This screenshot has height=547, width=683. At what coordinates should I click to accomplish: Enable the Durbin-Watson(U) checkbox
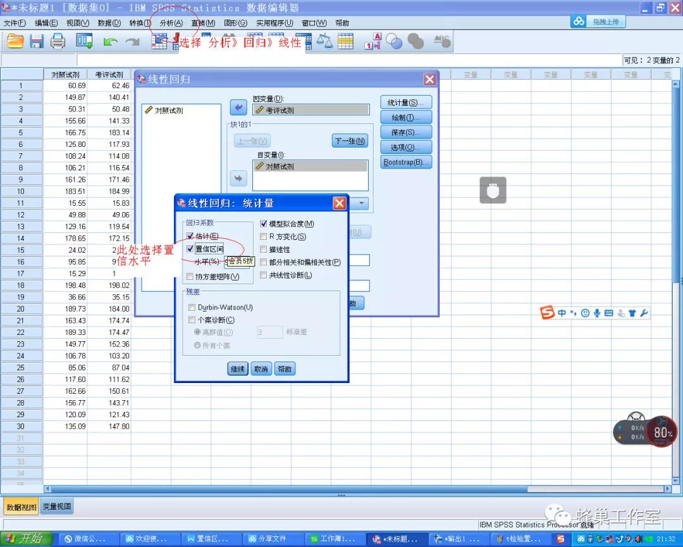[192, 308]
